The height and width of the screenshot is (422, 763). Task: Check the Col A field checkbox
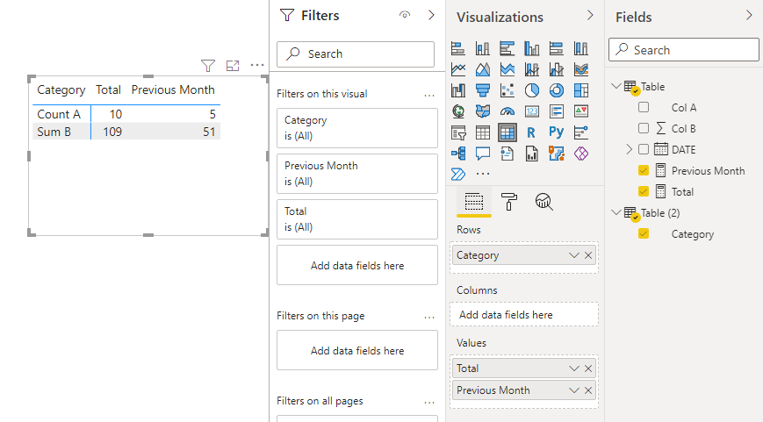644,107
